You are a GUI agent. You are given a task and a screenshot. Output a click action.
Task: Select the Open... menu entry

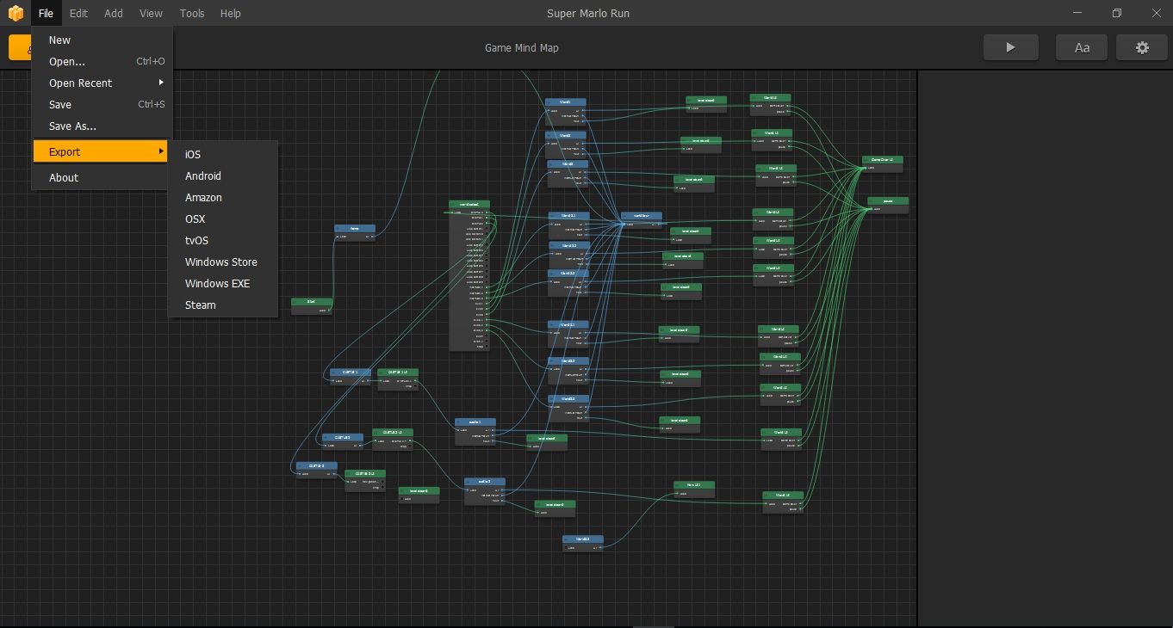click(x=102, y=61)
